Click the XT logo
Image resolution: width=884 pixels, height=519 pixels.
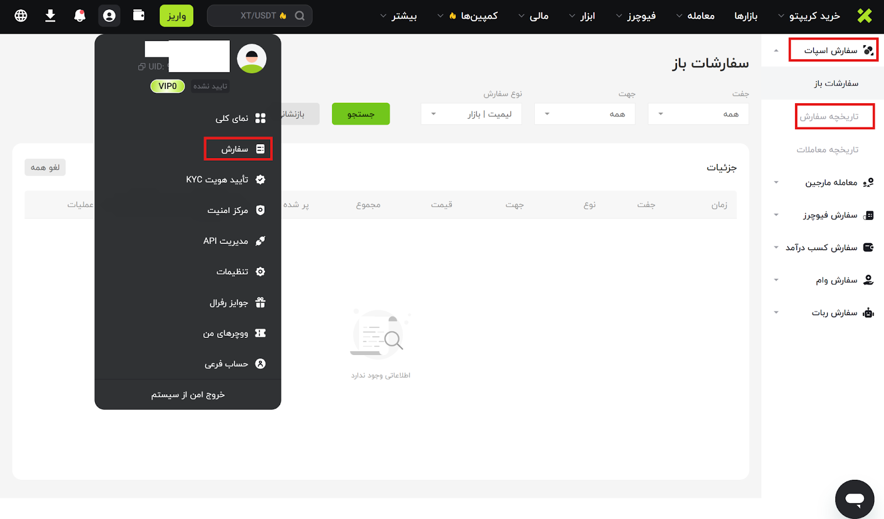865,15
